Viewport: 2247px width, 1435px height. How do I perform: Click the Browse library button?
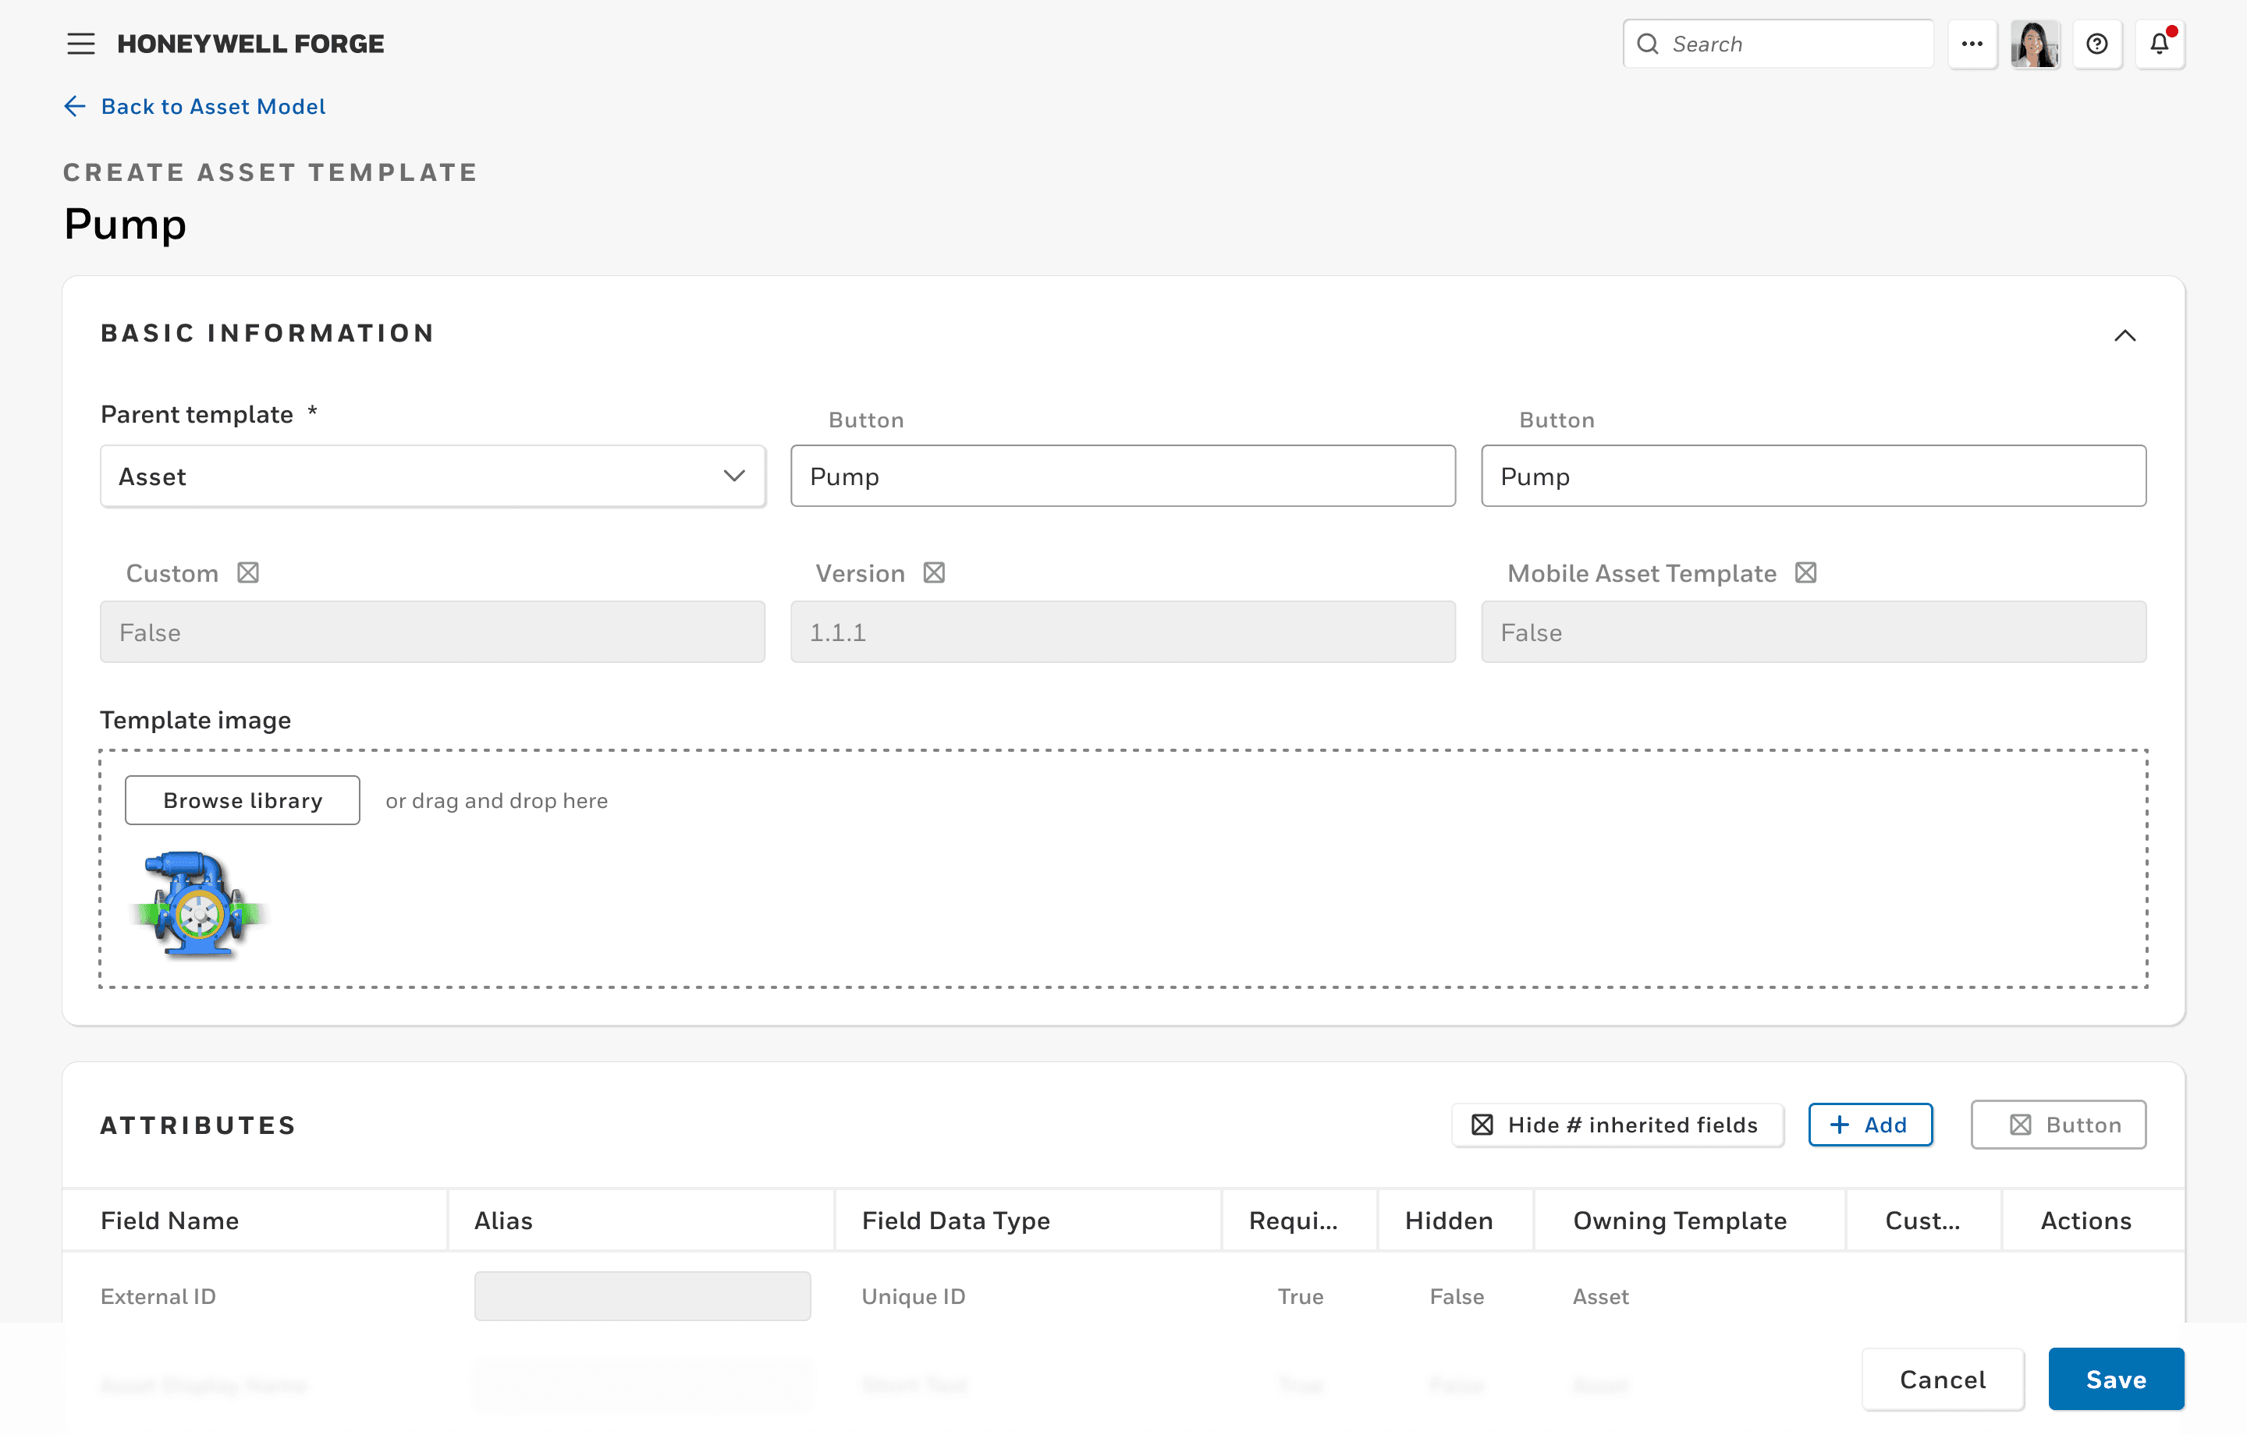point(243,800)
